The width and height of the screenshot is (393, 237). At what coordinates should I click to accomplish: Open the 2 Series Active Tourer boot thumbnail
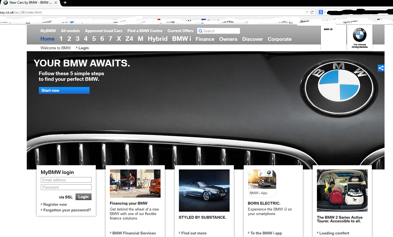[342, 191]
